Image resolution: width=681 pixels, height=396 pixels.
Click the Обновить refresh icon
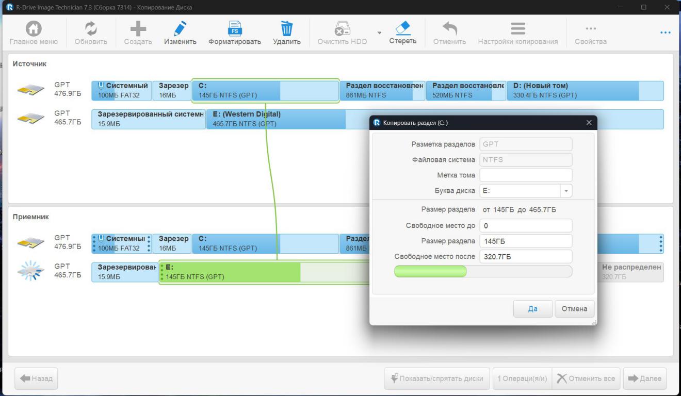pos(91,29)
